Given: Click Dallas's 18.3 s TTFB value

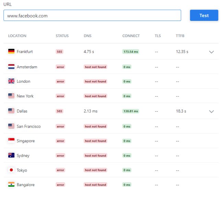Looking at the screenshot, I should (x=181, y=111).
